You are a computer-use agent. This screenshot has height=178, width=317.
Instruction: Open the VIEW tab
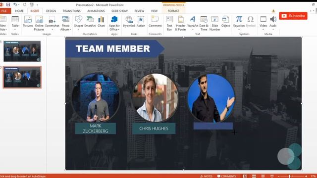pyautogui.click(x=154, y=11)
